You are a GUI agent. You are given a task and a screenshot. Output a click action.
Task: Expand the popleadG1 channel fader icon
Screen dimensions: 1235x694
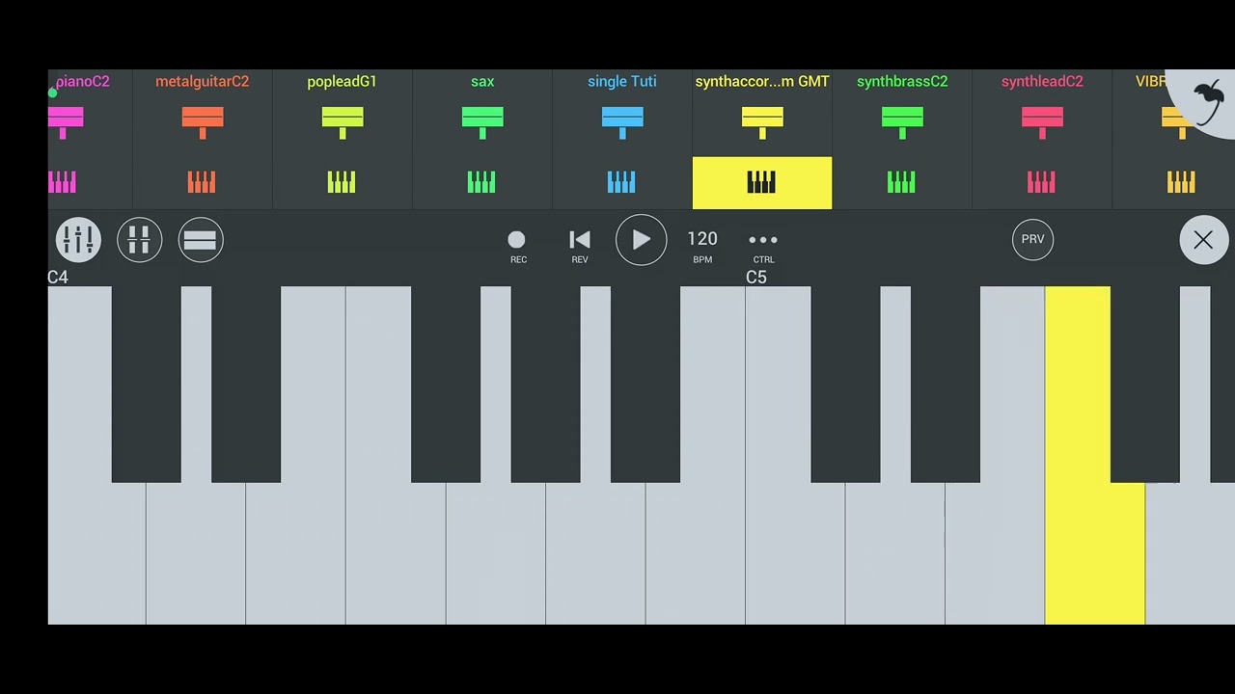point(343,122)
